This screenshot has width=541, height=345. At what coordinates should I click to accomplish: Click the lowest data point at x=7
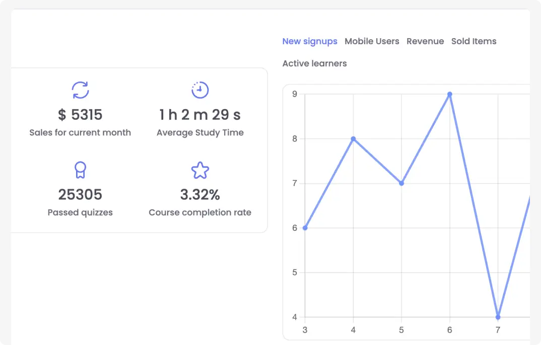tap(498, 317)
